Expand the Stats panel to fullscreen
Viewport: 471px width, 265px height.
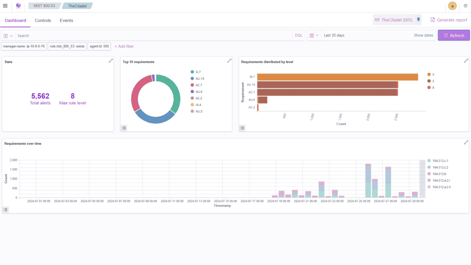pos(110,61)
